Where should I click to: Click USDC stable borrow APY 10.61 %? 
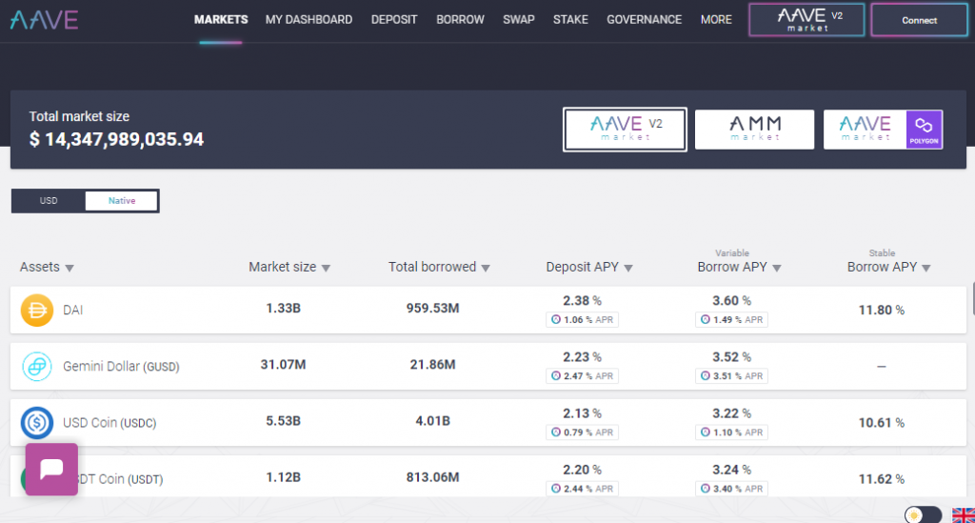[x=881, y=423]
